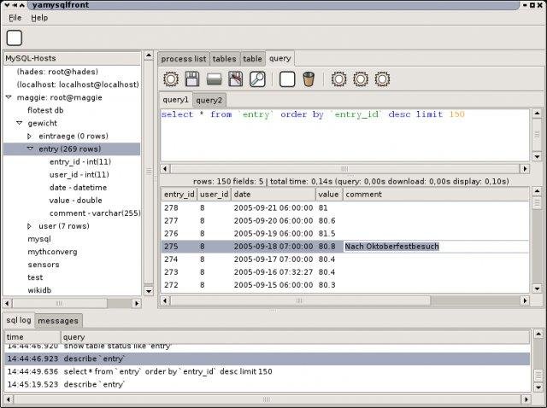Click the rightmost gear icon in query toolbar
Viewport: 547px width, 408px height.
382,79
